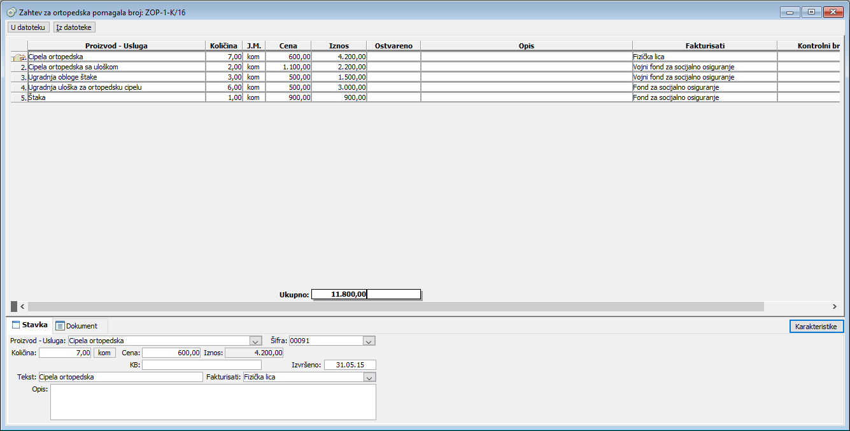Click the 6,00 quantity cell
This screenshot has height=431, width=850.
click(x=223, y=87)
